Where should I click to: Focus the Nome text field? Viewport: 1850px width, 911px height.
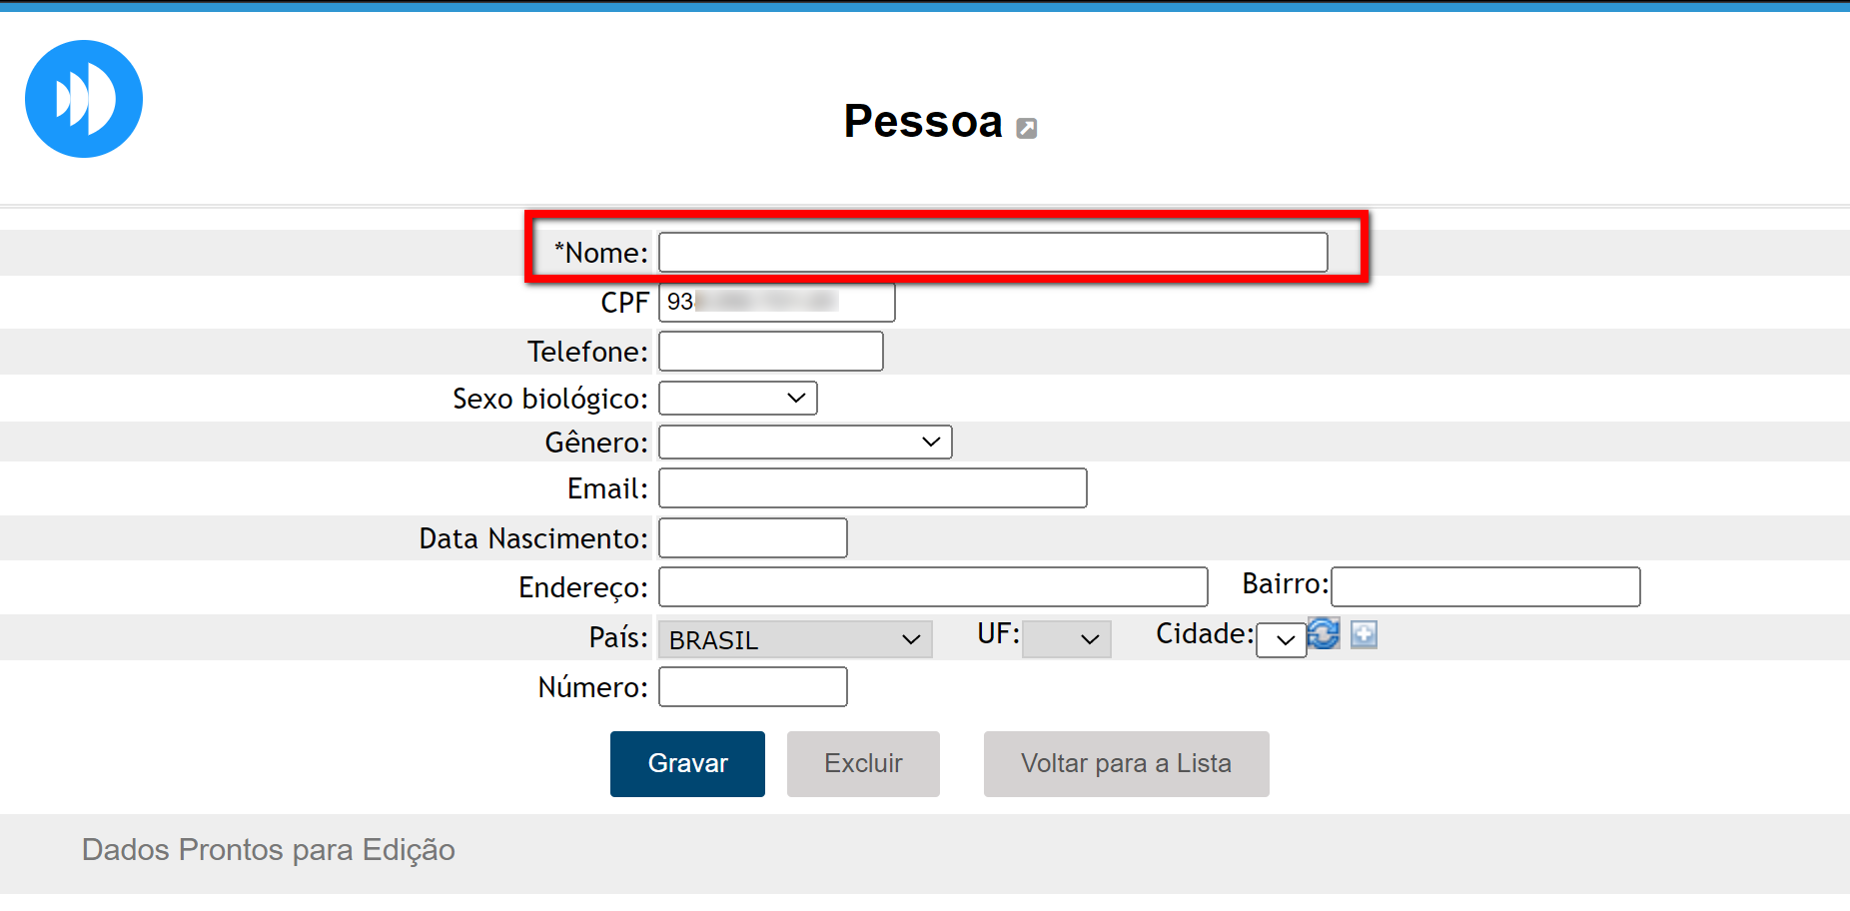[992, 253]
